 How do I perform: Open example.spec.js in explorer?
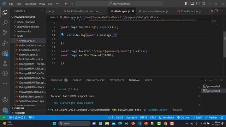(29, 55)
